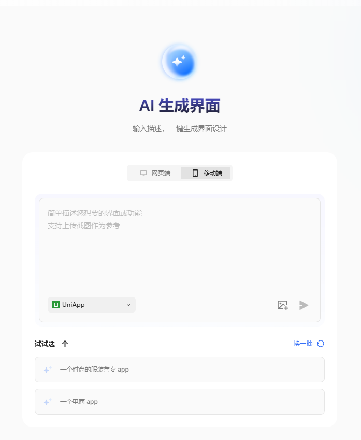Click the glowing blue AI sparkle logo

pos(180,62)
